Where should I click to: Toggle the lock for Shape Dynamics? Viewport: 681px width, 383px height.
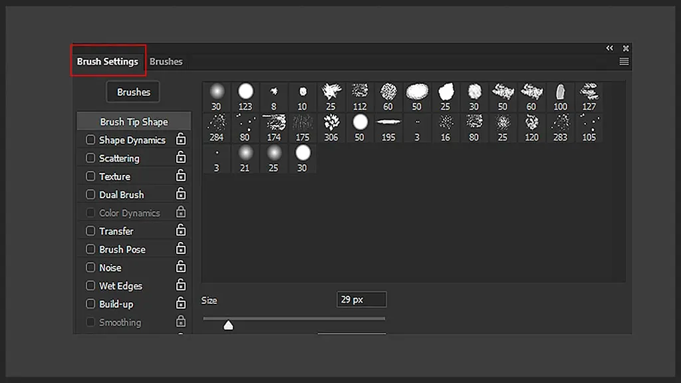[181, 140]
